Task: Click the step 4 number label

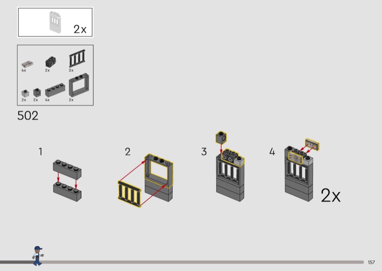Action: coord(272,152)
